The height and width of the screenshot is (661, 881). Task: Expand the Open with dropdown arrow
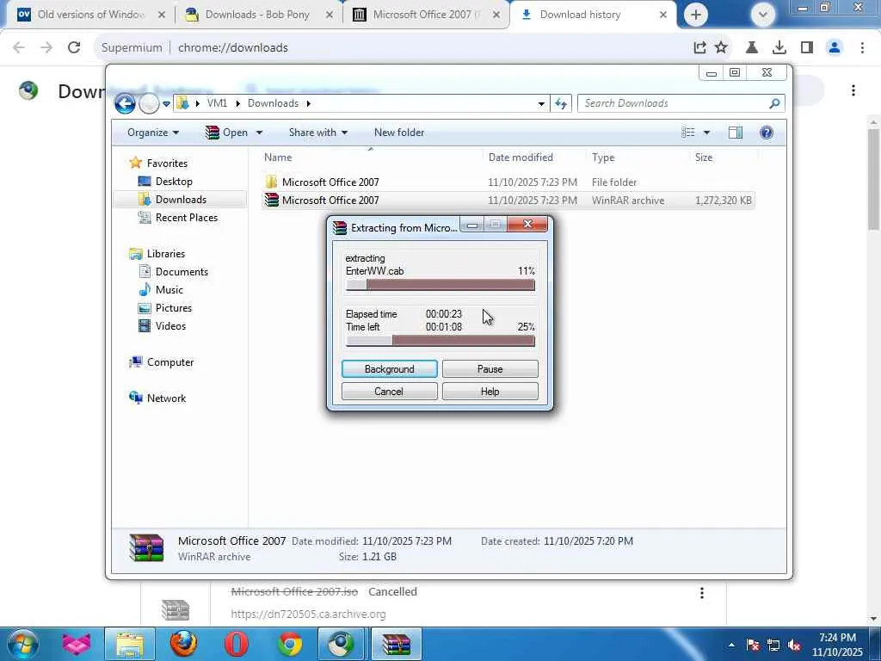click(x=259, y=133)
